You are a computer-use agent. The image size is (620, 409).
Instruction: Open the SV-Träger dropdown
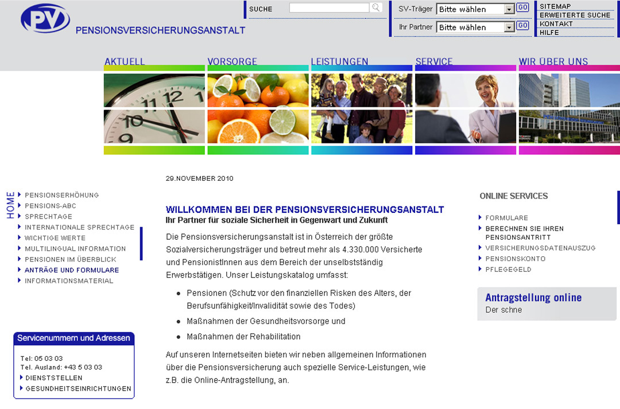click(509, 9)
